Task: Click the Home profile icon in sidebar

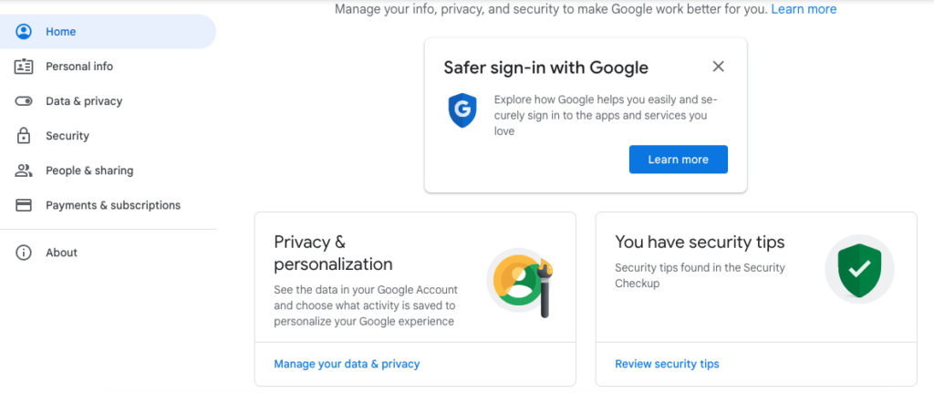Action: click(x=23, y=32)
